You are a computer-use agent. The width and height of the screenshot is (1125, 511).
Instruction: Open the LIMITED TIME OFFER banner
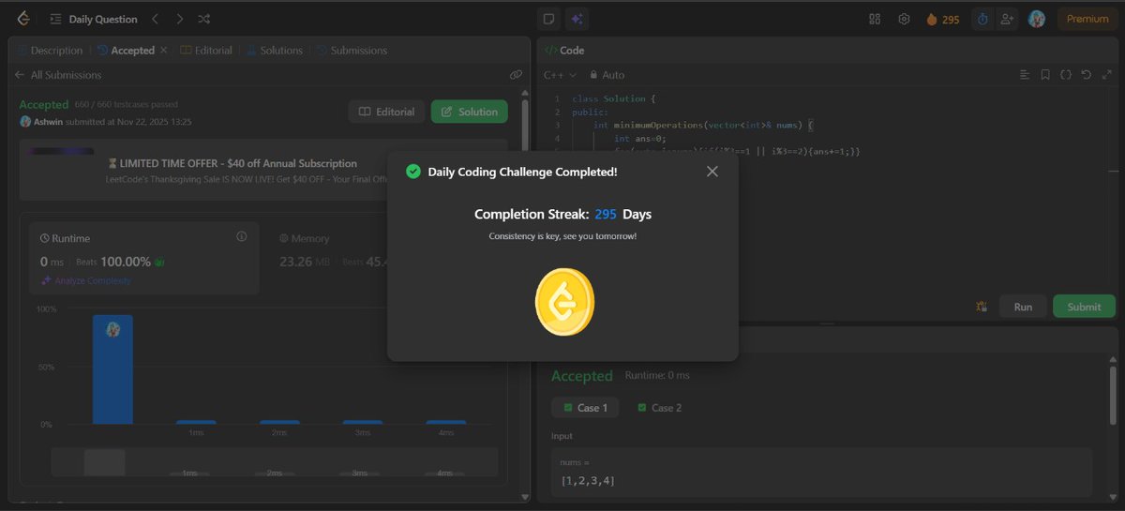point(264,170)
